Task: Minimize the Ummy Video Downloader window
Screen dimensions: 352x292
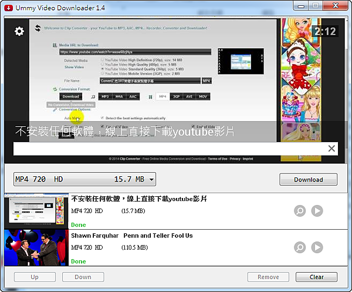Action: coord(301,6)
